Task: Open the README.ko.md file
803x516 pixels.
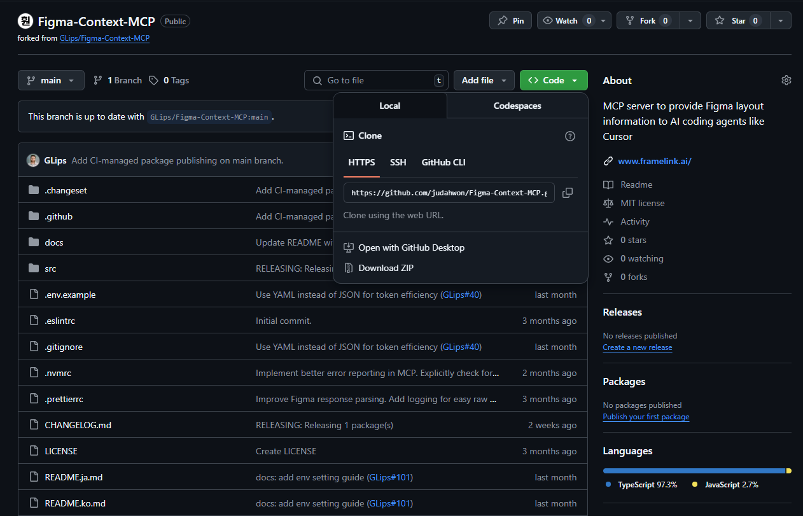Action: pyautogui.click(x=75, y=503)
